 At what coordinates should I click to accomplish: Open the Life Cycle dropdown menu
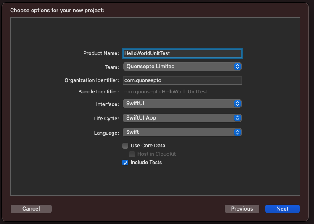click(x=182, y=118)
